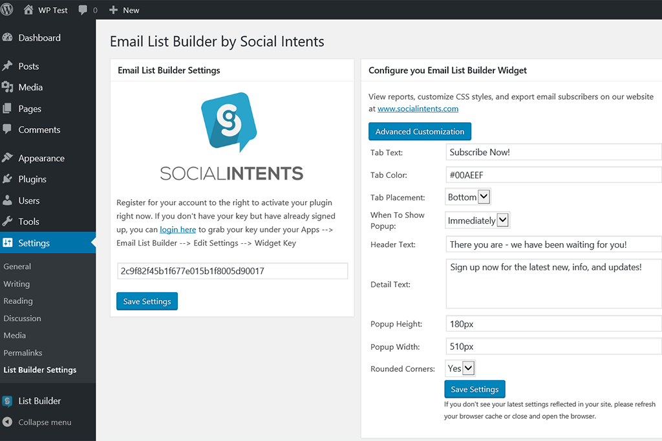Click the Dashboard gauge icon

pyautogui.click(x=8, y=38)
